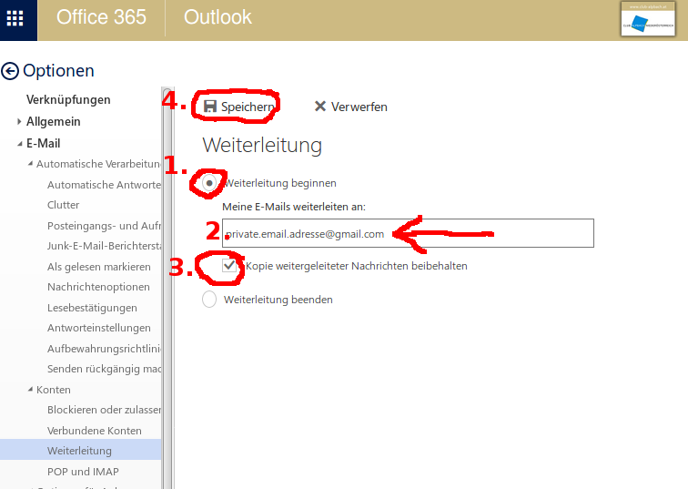
Task: Open Antworteinstellungen settings
Action: pyautogui.click(x=99, y=328)
